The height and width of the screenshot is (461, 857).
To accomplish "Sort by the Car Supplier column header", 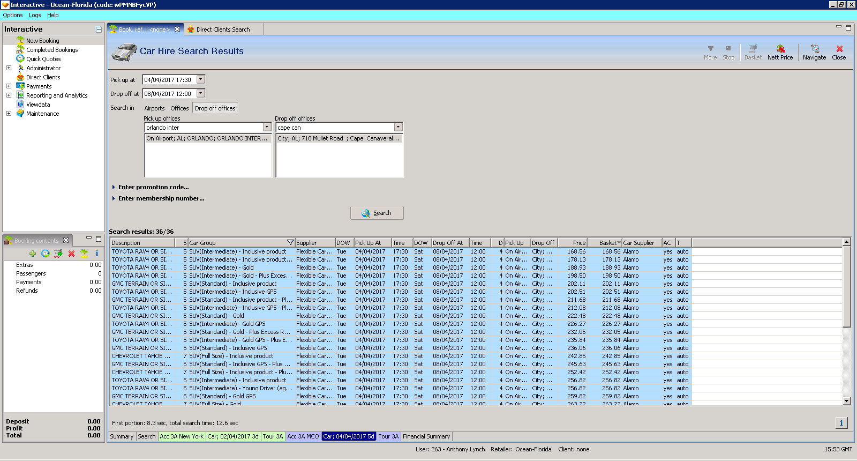I will click(x=642, y=243).
